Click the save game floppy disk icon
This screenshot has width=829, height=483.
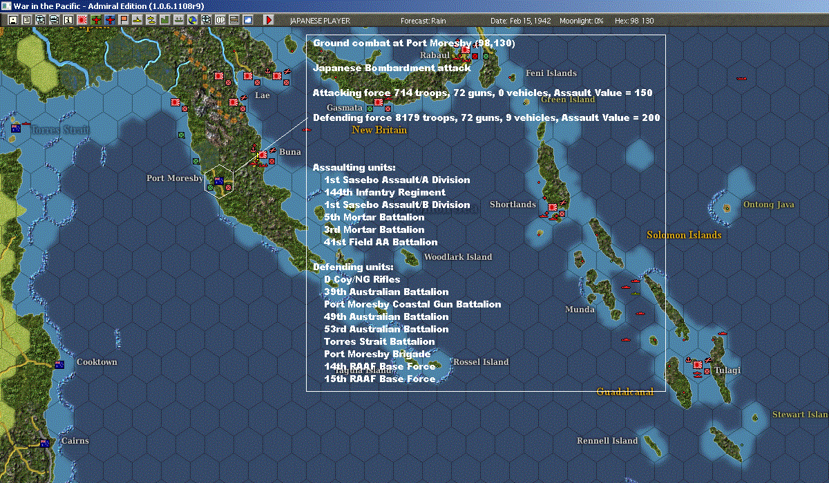coord(12,20)
